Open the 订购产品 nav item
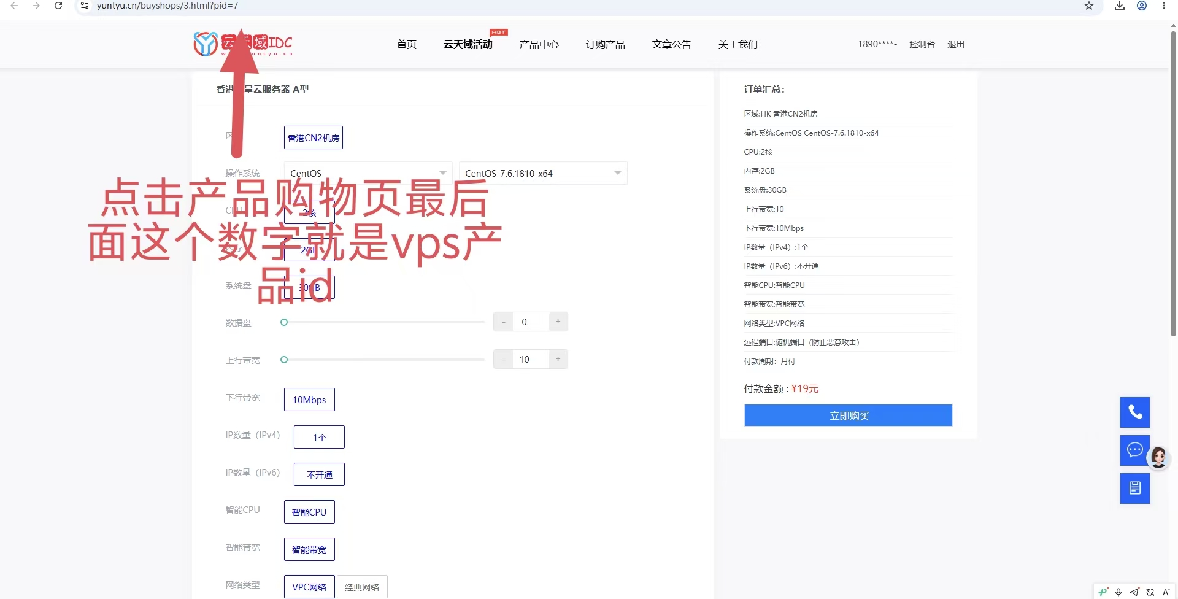The height and width of the screenshot is (599, 1178). pos(605,44)
